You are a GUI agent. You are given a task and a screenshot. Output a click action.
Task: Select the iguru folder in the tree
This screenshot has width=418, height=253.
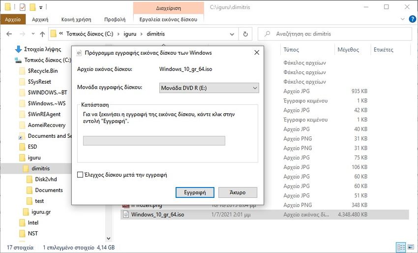click(34, 158)
